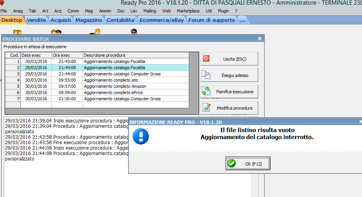This screenshot has width=362, height=197.
Task: Click the Uscita (ESC) button
Action: click(229, 59)
